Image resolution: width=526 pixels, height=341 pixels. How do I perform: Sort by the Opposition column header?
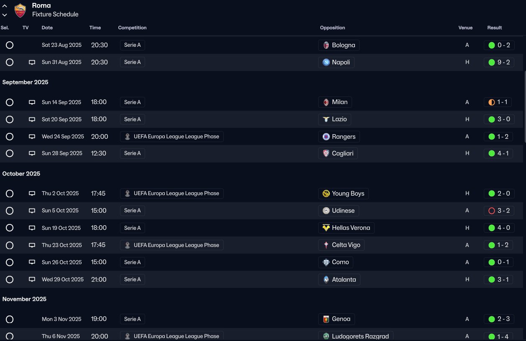click(x=332, y=28)
